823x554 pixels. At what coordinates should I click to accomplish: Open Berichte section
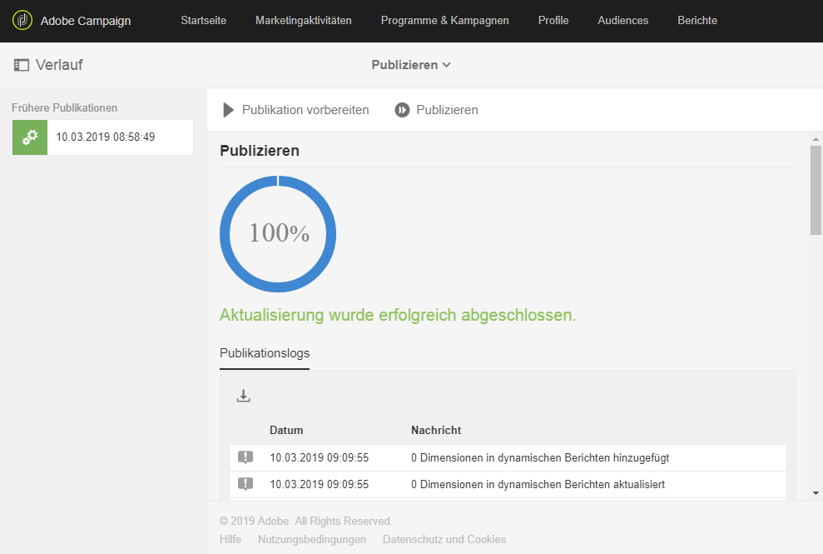[x=697, y=21]
